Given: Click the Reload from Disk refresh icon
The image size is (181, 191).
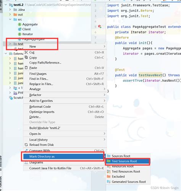Looking at the screenshot, I should click(x=26, y=145).
